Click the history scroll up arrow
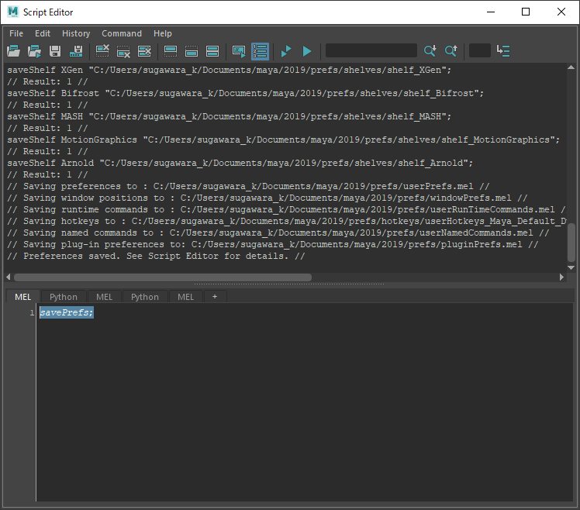580x510 pixels. (571, 67)
